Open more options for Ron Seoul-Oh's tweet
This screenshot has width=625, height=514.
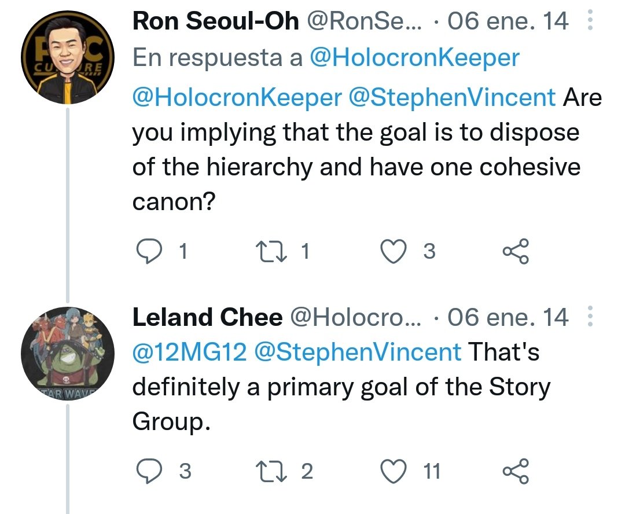(x=590, y=20)
